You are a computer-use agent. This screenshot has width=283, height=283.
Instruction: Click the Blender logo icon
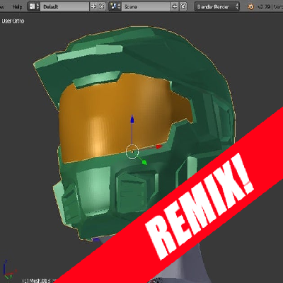click(250, 6)
